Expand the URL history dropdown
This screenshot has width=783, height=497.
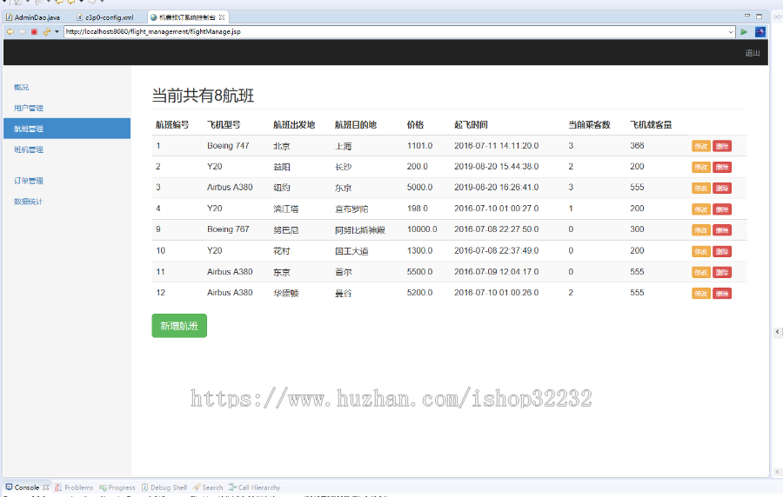pyautogui.click(x=731, y=32)
